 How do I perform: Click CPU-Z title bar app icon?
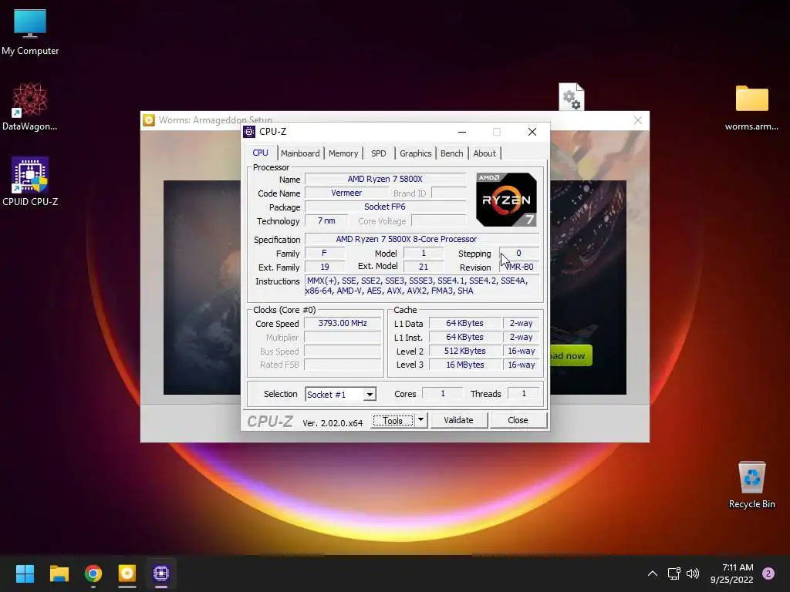point(249,132)
